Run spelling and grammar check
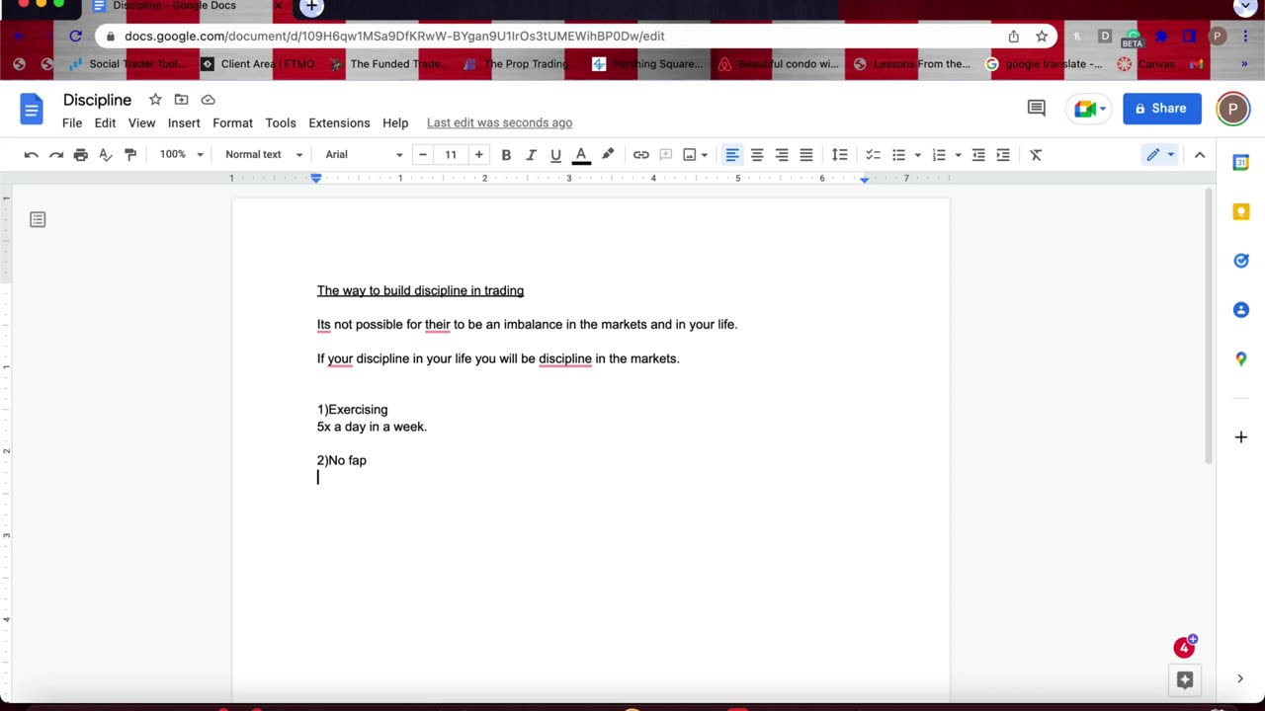The width and height of the screenshot is (1265, 711). [x=106, y=155]
